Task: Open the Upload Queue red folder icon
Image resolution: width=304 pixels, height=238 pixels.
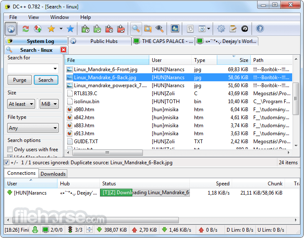Action: pyautogui.click(x=109, y=29)
